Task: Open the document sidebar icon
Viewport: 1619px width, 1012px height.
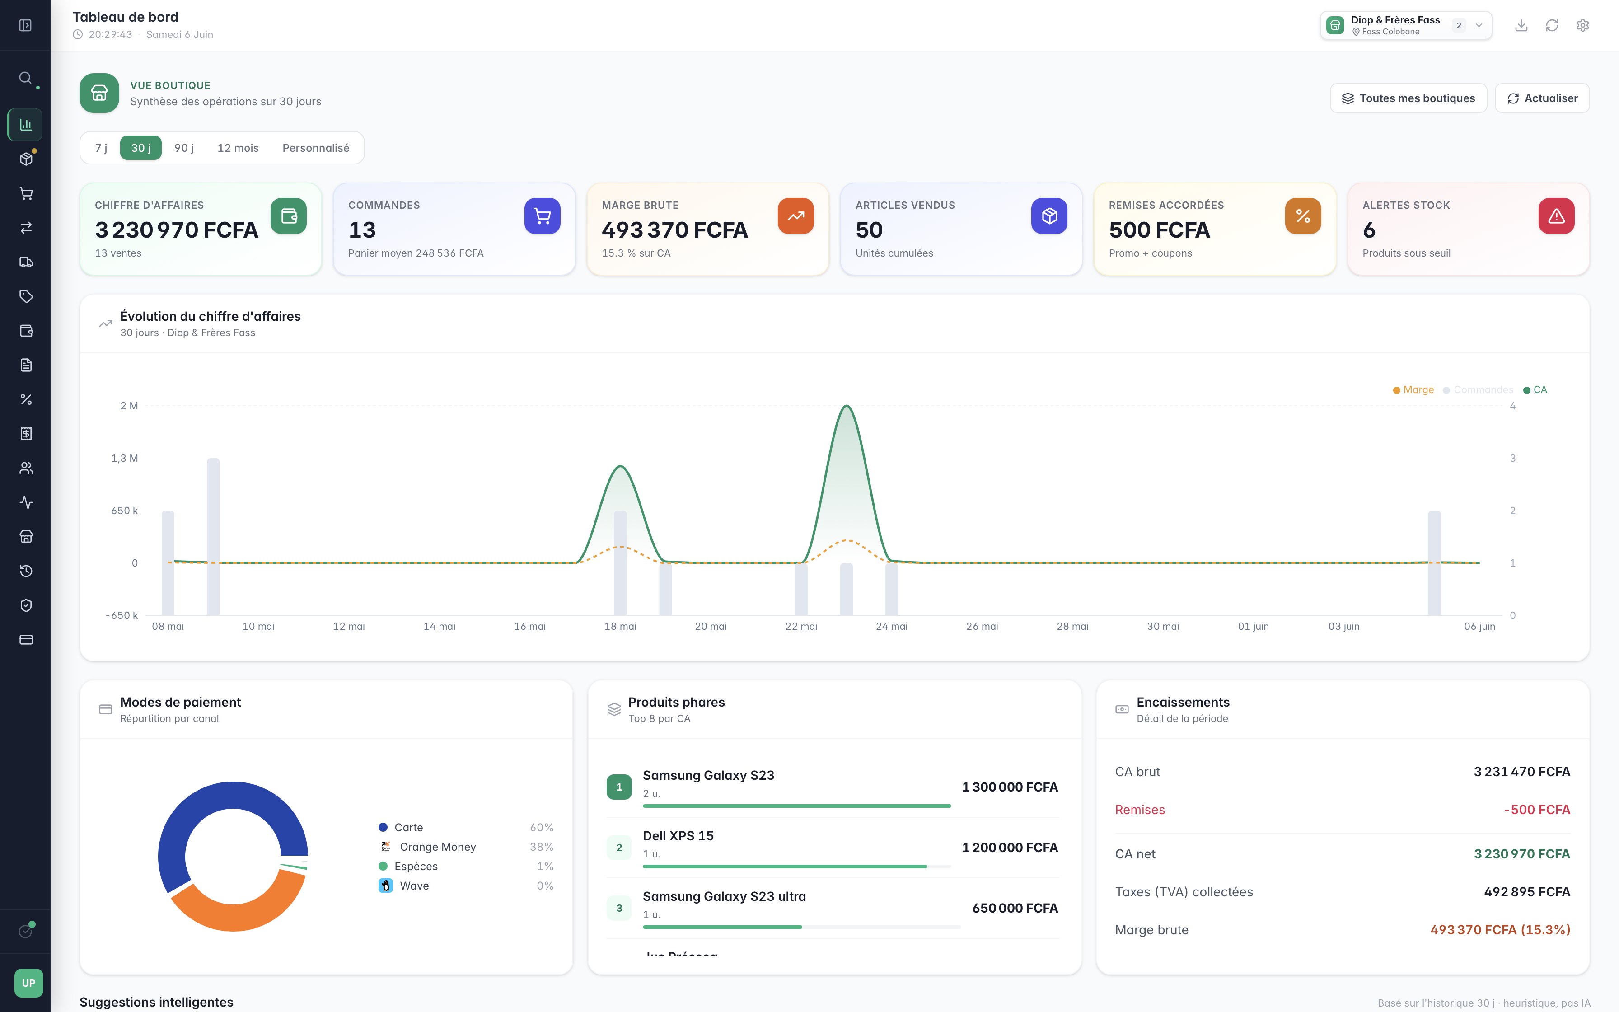Action: (x=25, y=365)
